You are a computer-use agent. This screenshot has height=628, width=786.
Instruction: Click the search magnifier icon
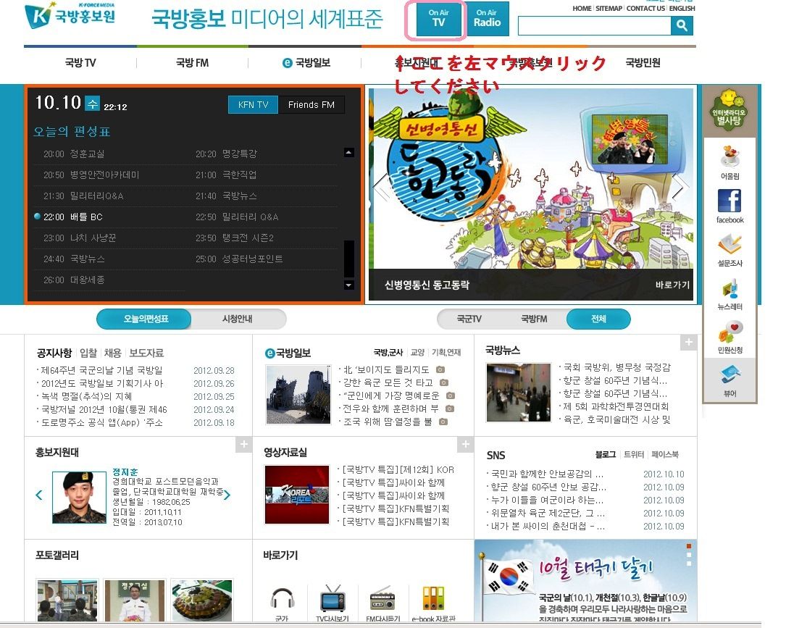682,25
